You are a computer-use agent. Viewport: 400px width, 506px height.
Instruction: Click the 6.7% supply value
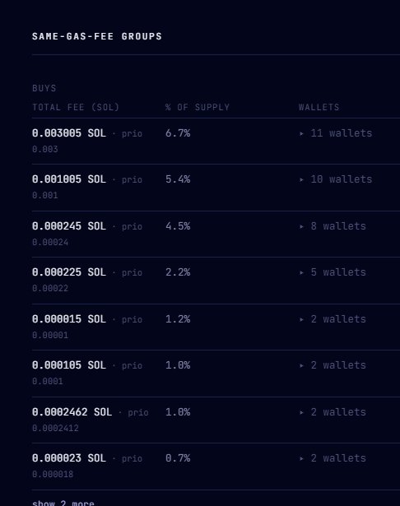click(x=178, y=133)
